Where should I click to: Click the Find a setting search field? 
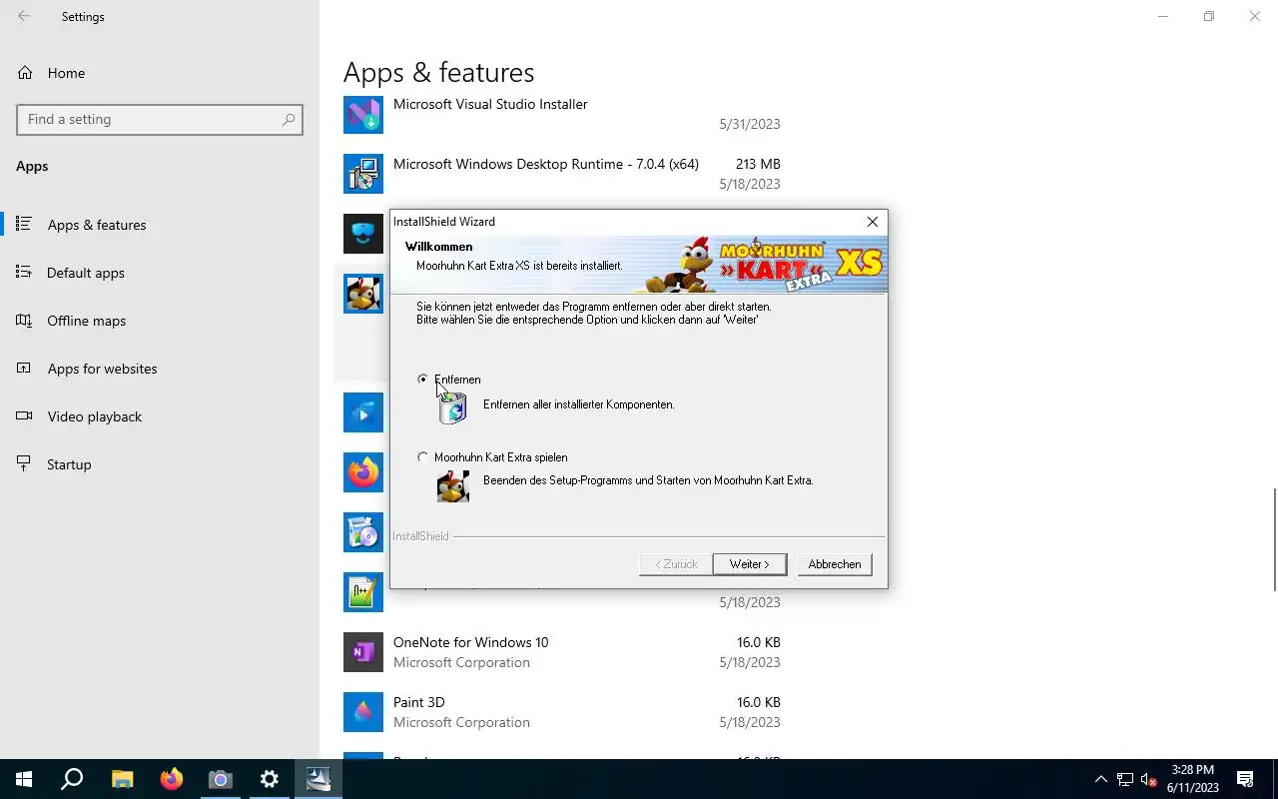point(160,119)
